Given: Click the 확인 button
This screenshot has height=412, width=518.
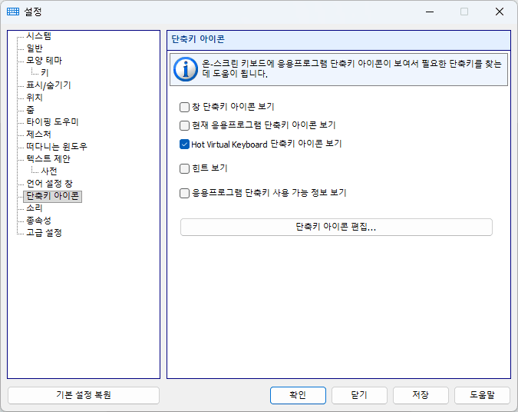Looking at the screenshot, I should click(298, 395).
